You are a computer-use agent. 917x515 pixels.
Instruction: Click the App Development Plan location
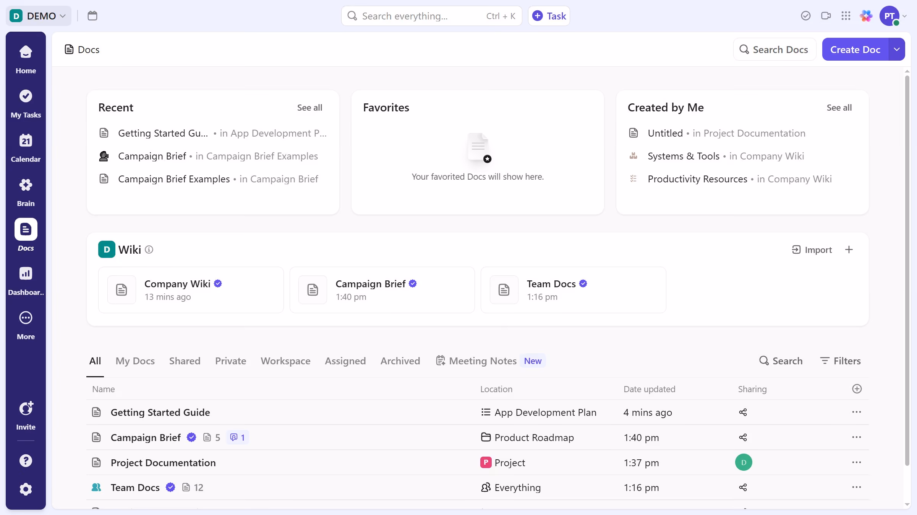click(539, 412)
